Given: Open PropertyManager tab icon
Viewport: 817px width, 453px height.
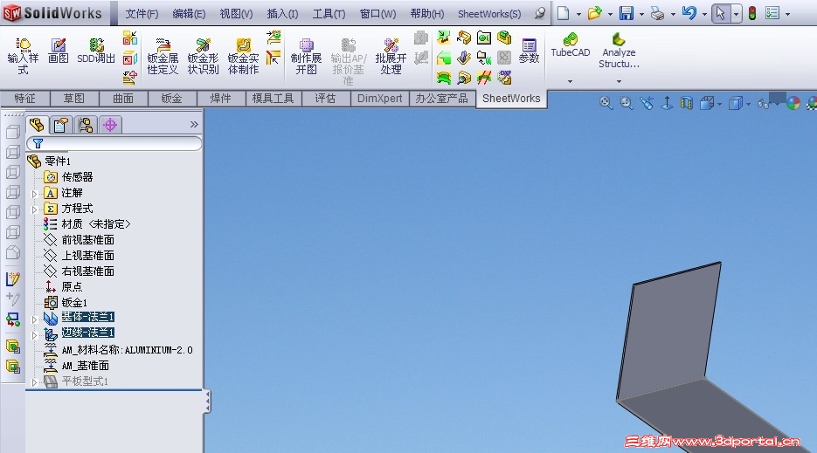Looking at the screenshot, I should click(x=61, y=125).
